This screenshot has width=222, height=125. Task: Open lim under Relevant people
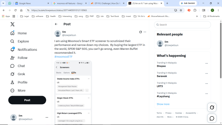pyautogui.click(x=182, y=44)
